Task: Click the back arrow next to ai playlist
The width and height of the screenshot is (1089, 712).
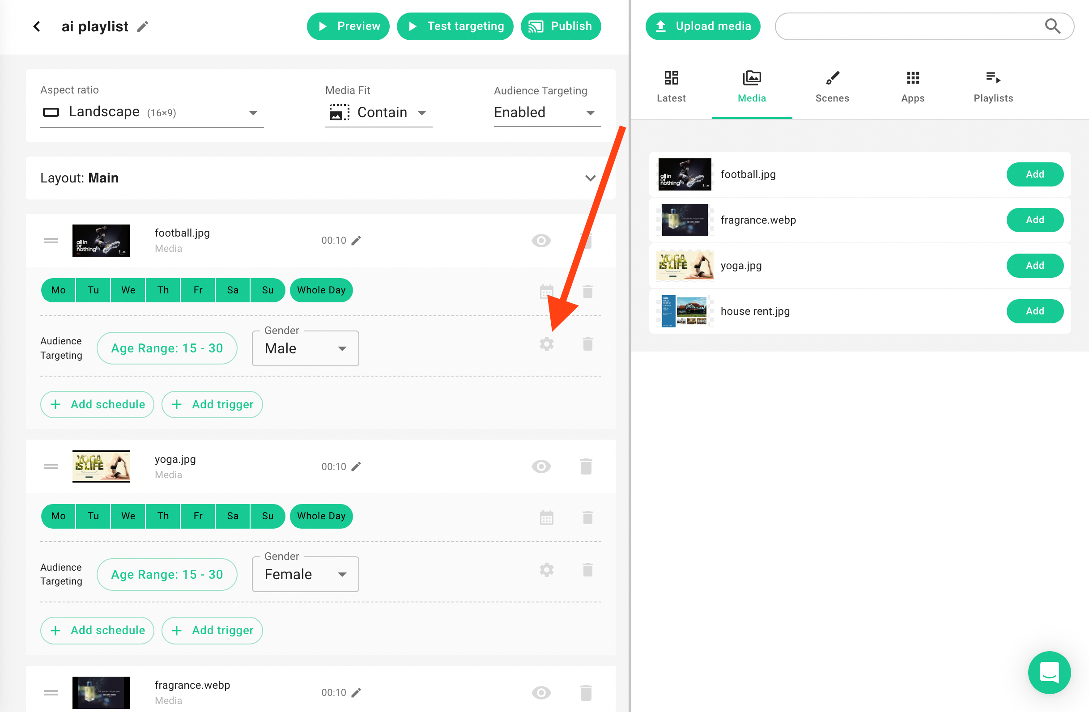Action: [x=37, y=26]
